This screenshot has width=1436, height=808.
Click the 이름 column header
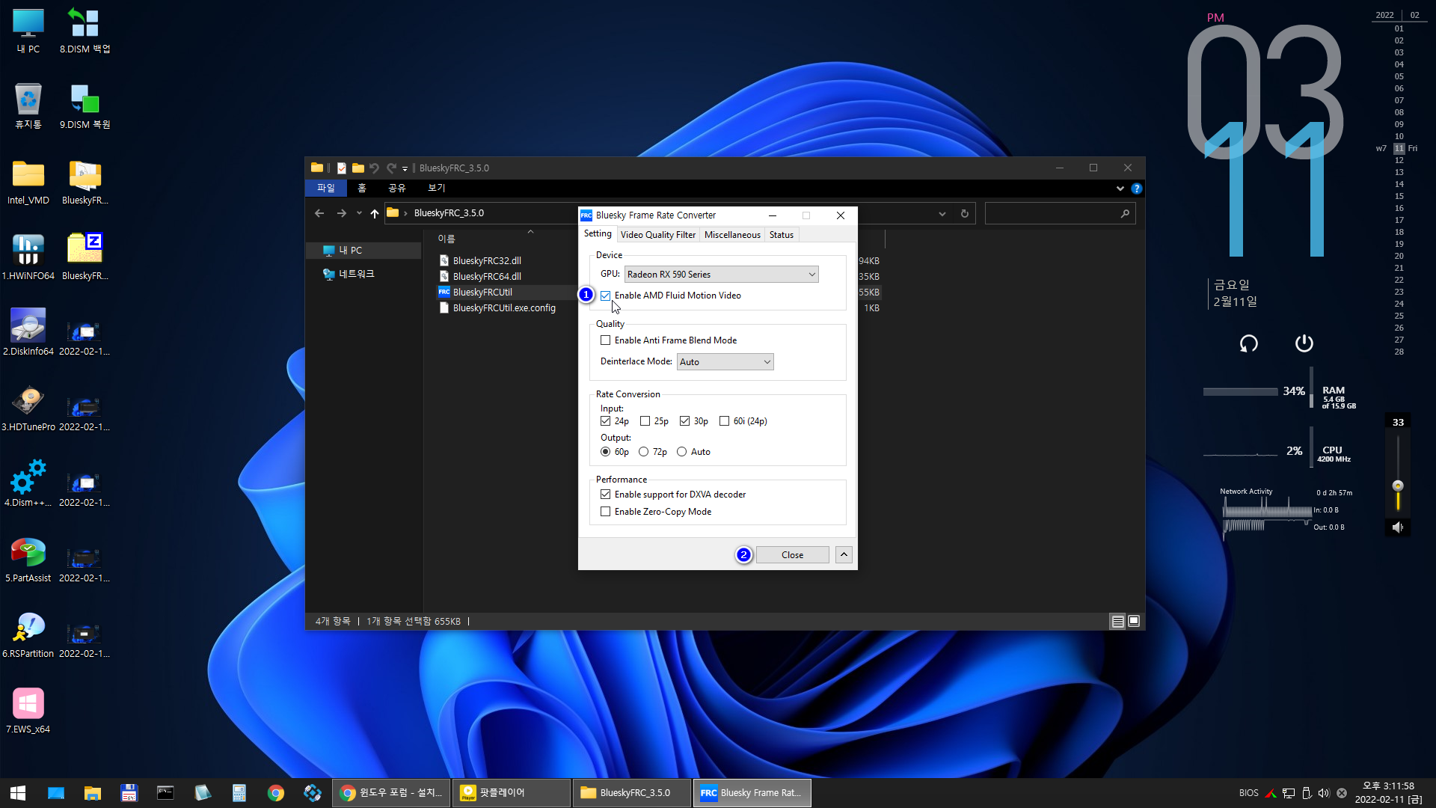(447, 239)
